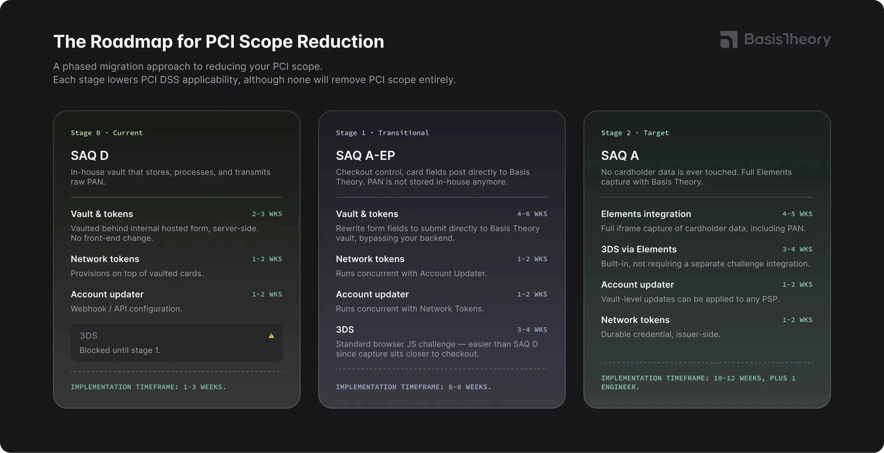The image size is (884, 453).
Task: Click 'Elements integration' heading
Action: (x=646, y=214)
